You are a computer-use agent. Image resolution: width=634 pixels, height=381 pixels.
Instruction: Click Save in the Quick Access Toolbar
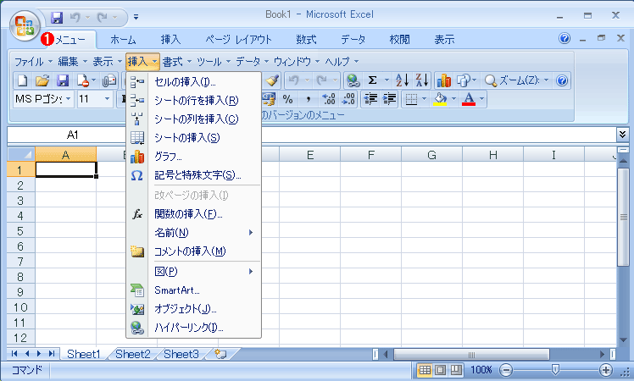pos(57,18)
